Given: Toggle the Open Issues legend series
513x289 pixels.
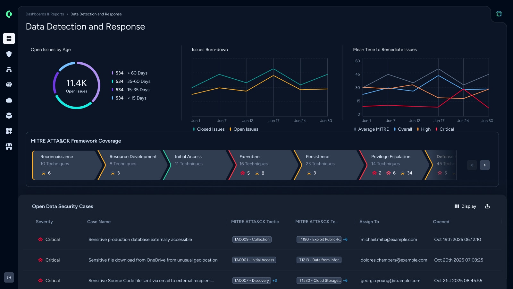Looking at the screenshot, I should point(244,129).
